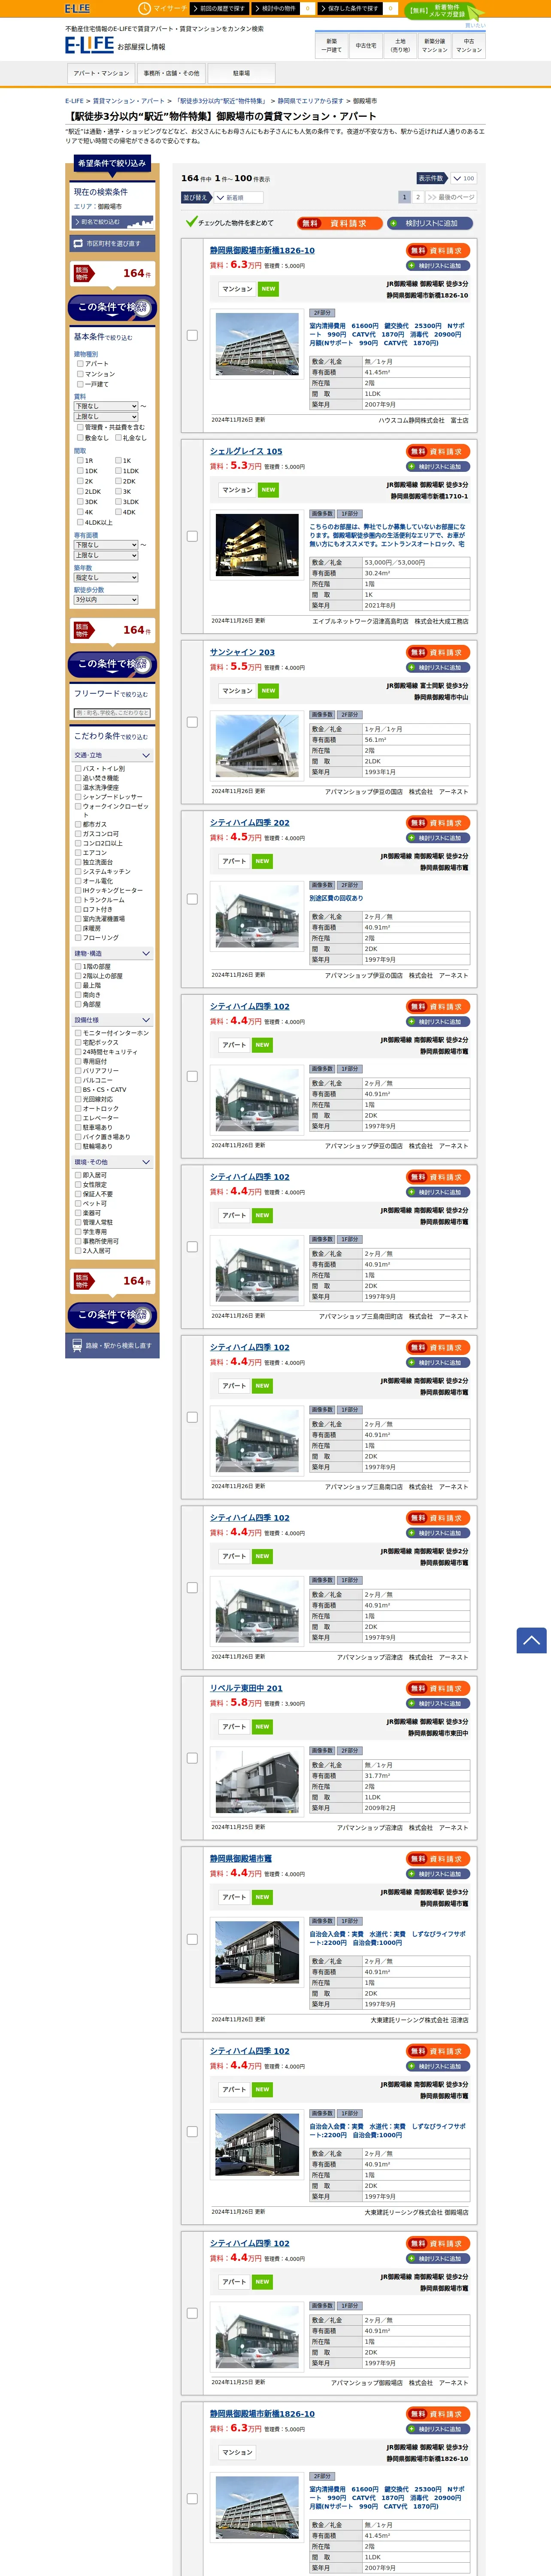Click 町名で絞り込む button

(x=112, y=222)
